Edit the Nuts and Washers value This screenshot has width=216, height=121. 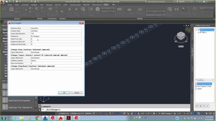(x=56, y=63)
